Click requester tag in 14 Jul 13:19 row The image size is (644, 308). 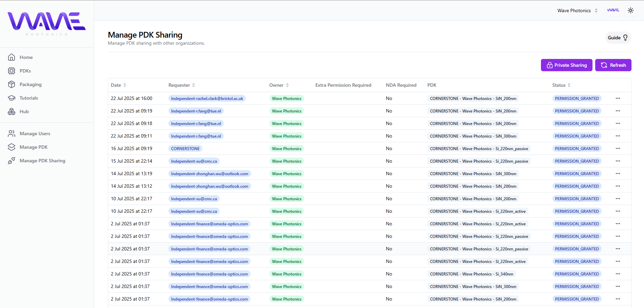pos(209,173)
